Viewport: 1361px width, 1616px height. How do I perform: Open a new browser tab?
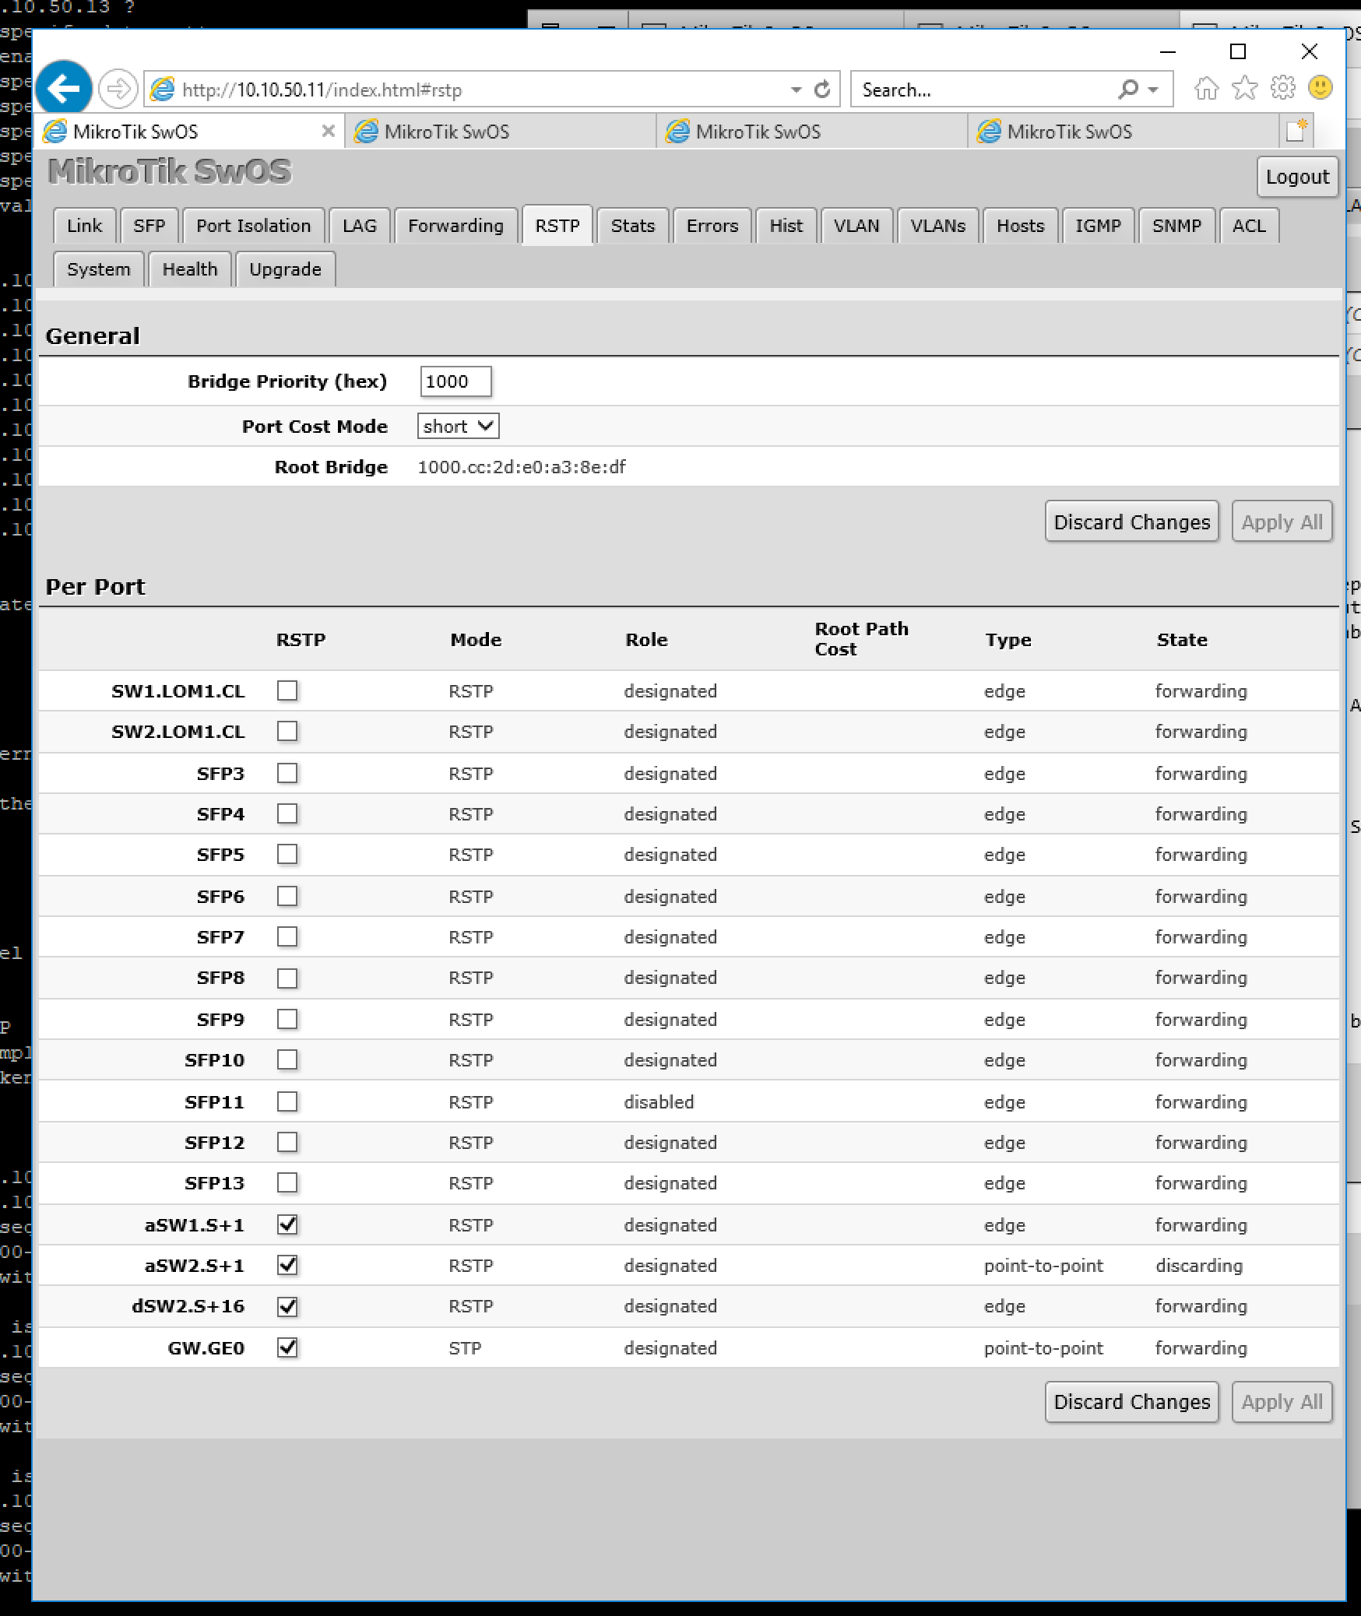pos(1296,131)
